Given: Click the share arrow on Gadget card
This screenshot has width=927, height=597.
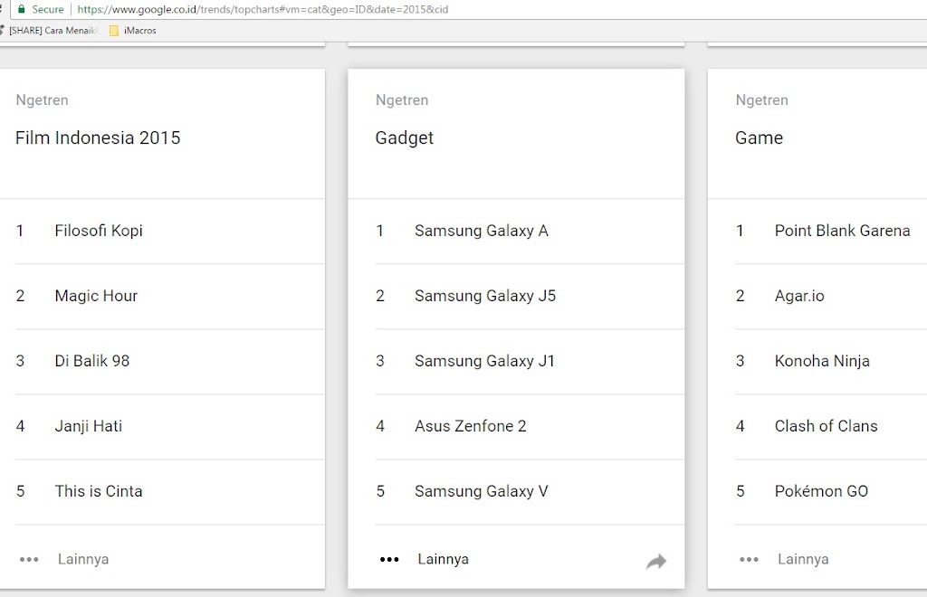Looking at the screenshot, I should [x=655, y=561].
